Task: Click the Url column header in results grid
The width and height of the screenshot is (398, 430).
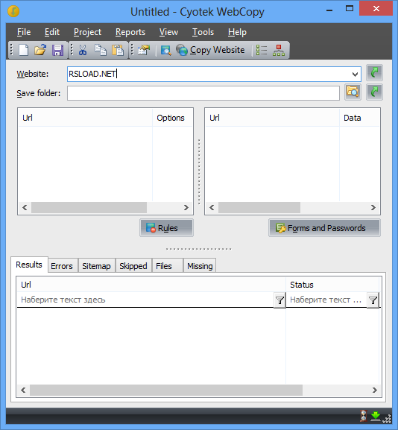Action: (x=151, y=285)
